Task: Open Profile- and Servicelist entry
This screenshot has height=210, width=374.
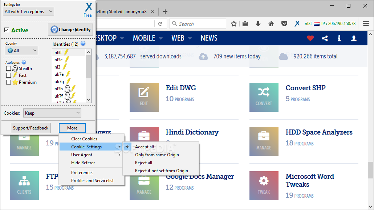Action: (92, 181)
